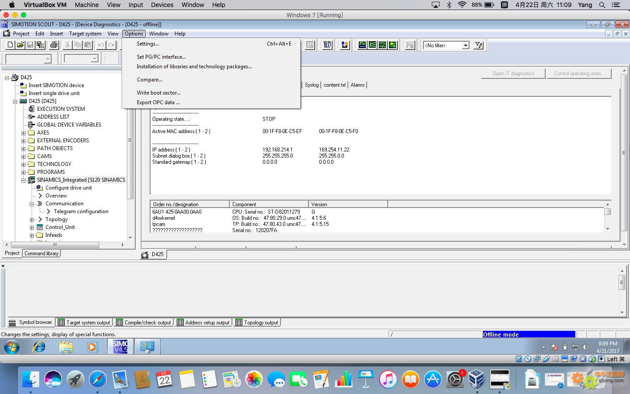Show the Compile/check output tab
The image size is (630, 394).
pos(144,323)
